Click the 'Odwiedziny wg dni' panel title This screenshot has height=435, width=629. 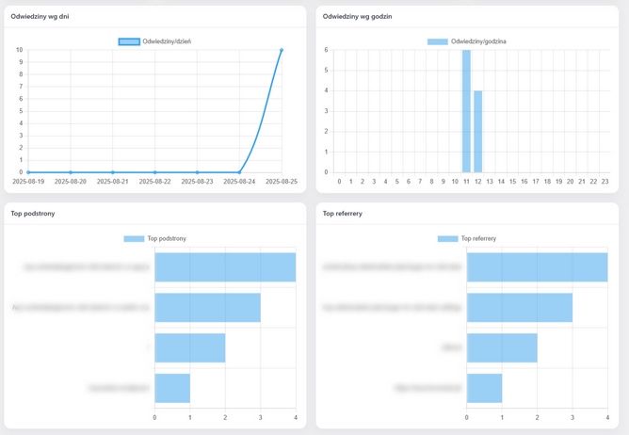click(40, 16)
